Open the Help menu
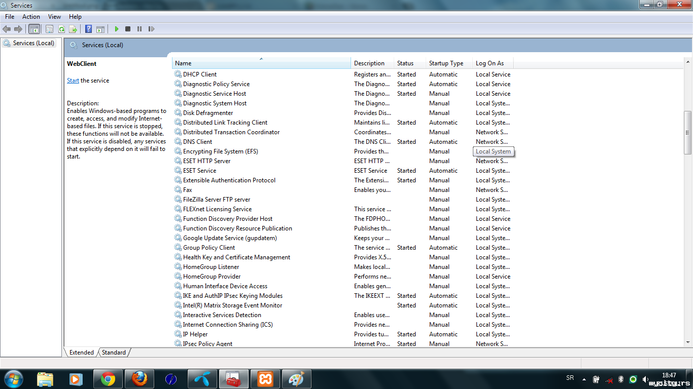The height and width of the screenshot is (389, 693). 75,17
